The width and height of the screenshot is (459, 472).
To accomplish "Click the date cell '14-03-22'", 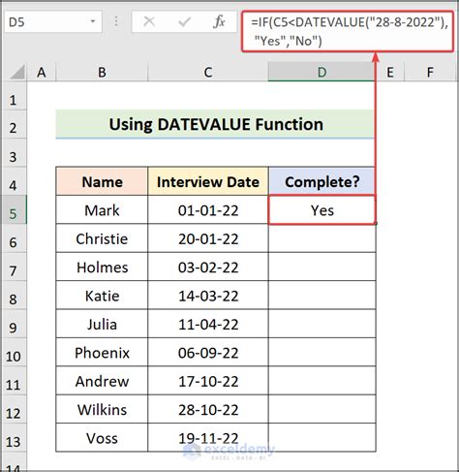I will [208, 296].
